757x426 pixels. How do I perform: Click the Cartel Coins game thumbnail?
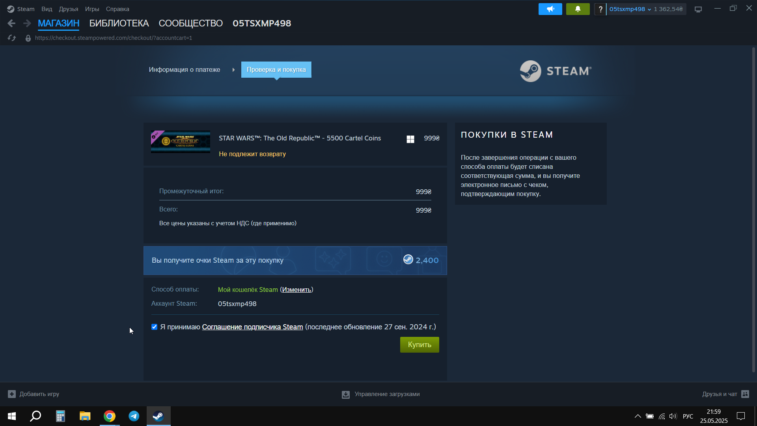[x=181, y=142]
